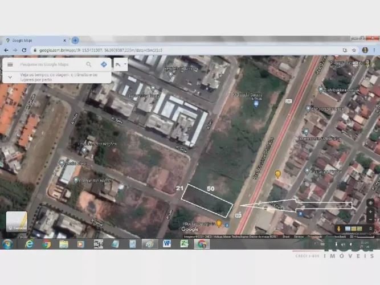Click the Pesquise no Google Maps search field

coord(48,64)
